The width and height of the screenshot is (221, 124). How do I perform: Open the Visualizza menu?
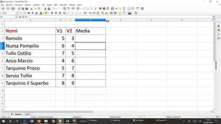click(x=19, y=5)
